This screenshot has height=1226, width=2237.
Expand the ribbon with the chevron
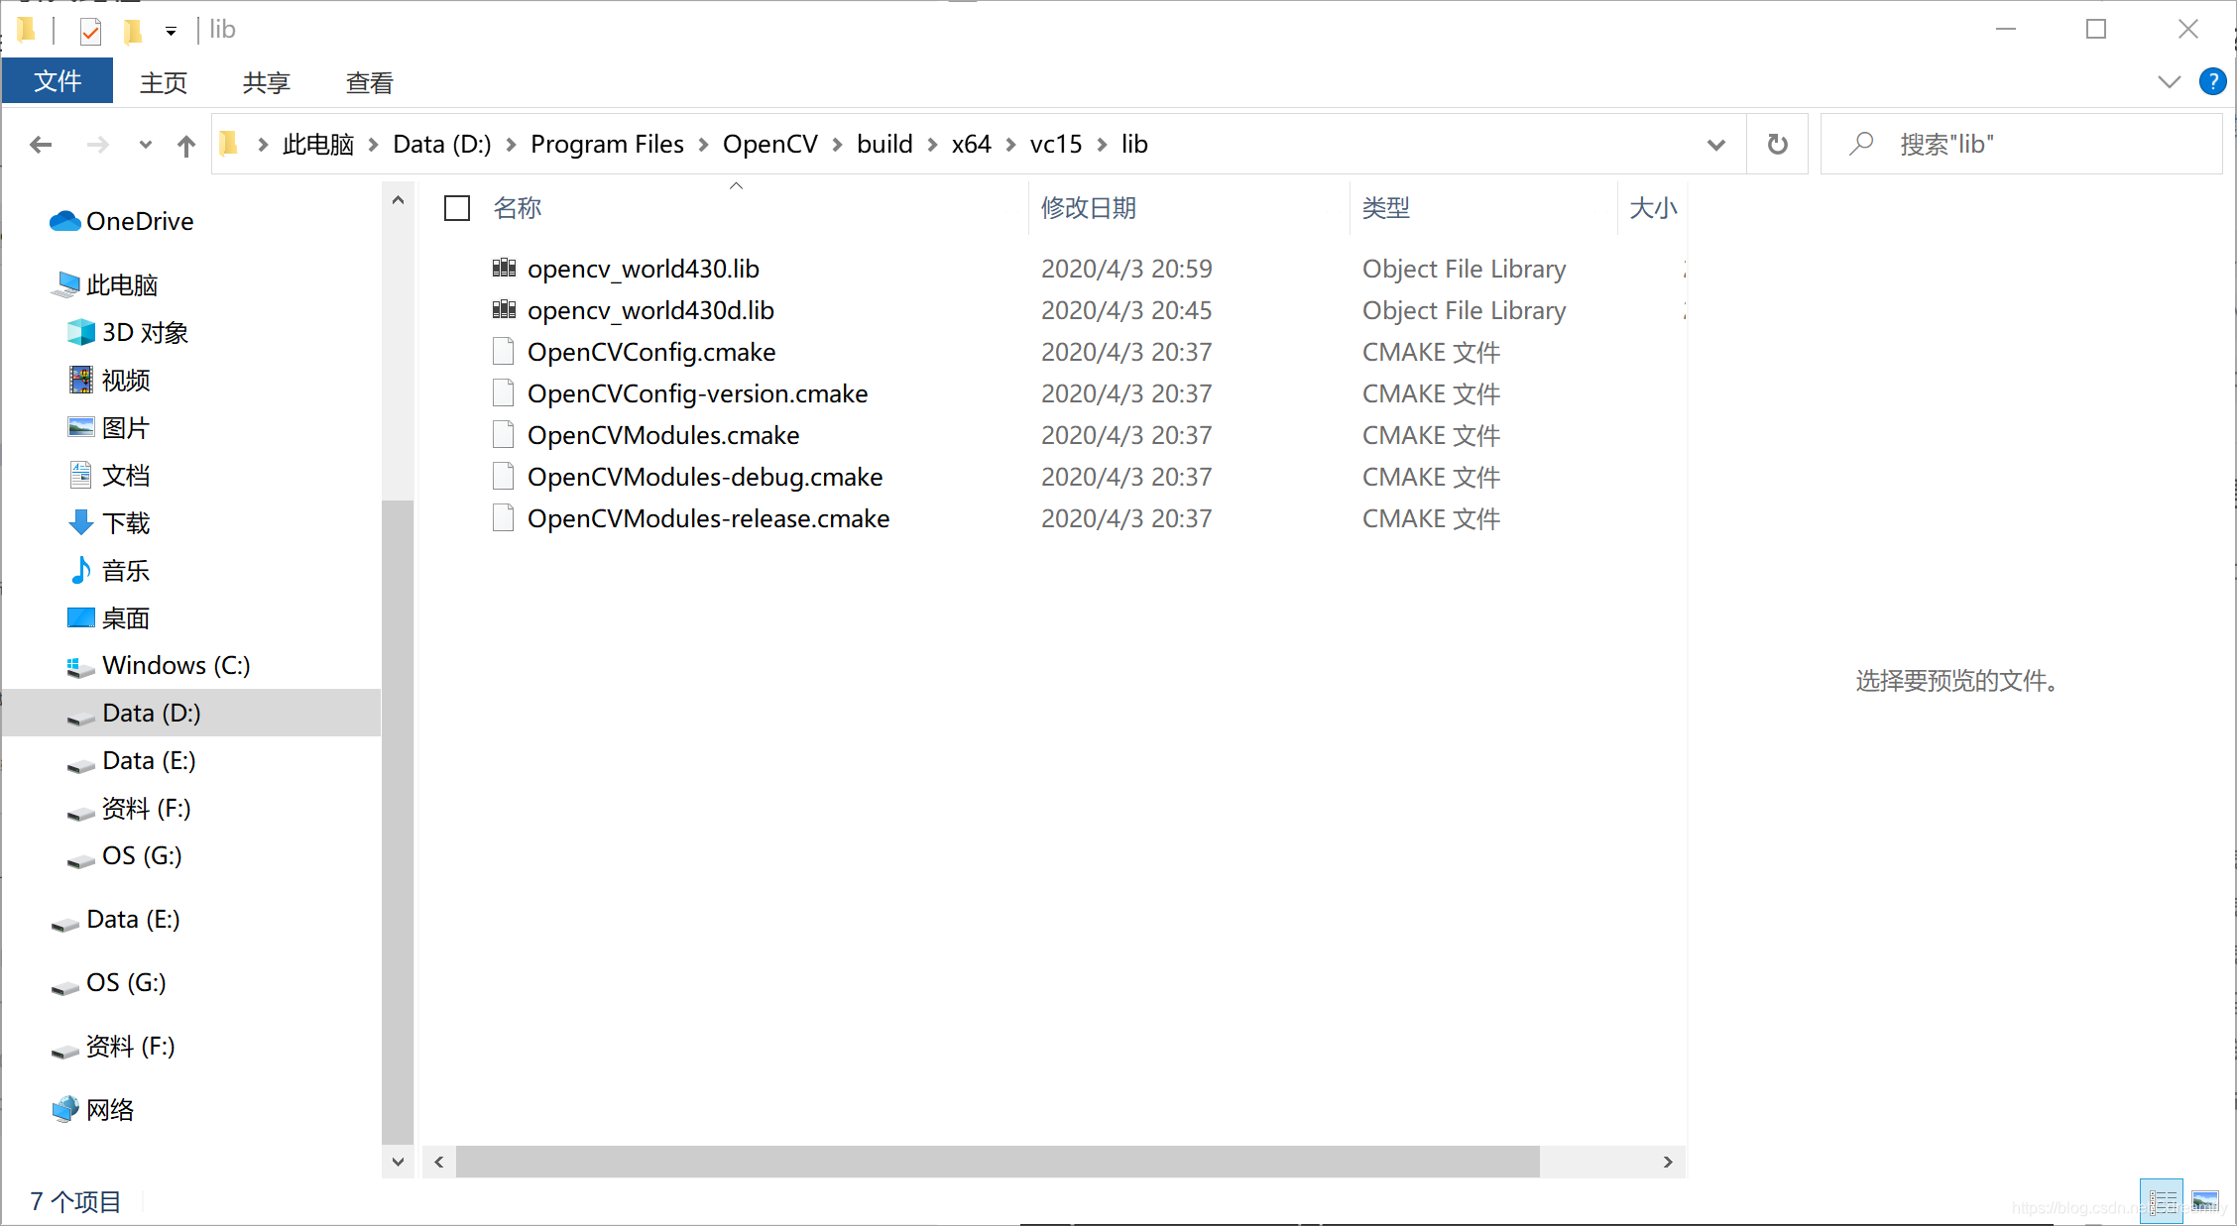click(x=2169, y=81)
